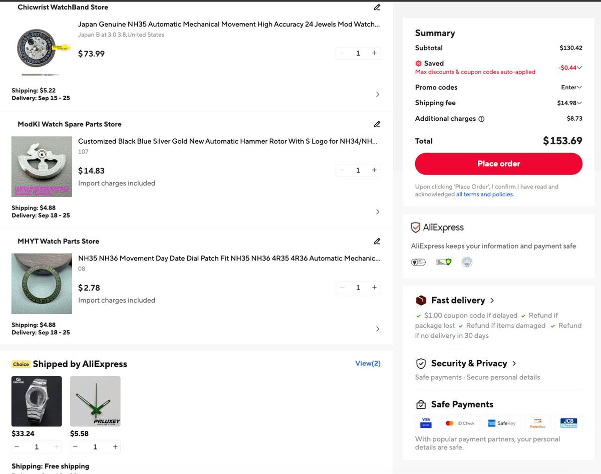Click the AliExpress shield logo icon

(415, 228)
